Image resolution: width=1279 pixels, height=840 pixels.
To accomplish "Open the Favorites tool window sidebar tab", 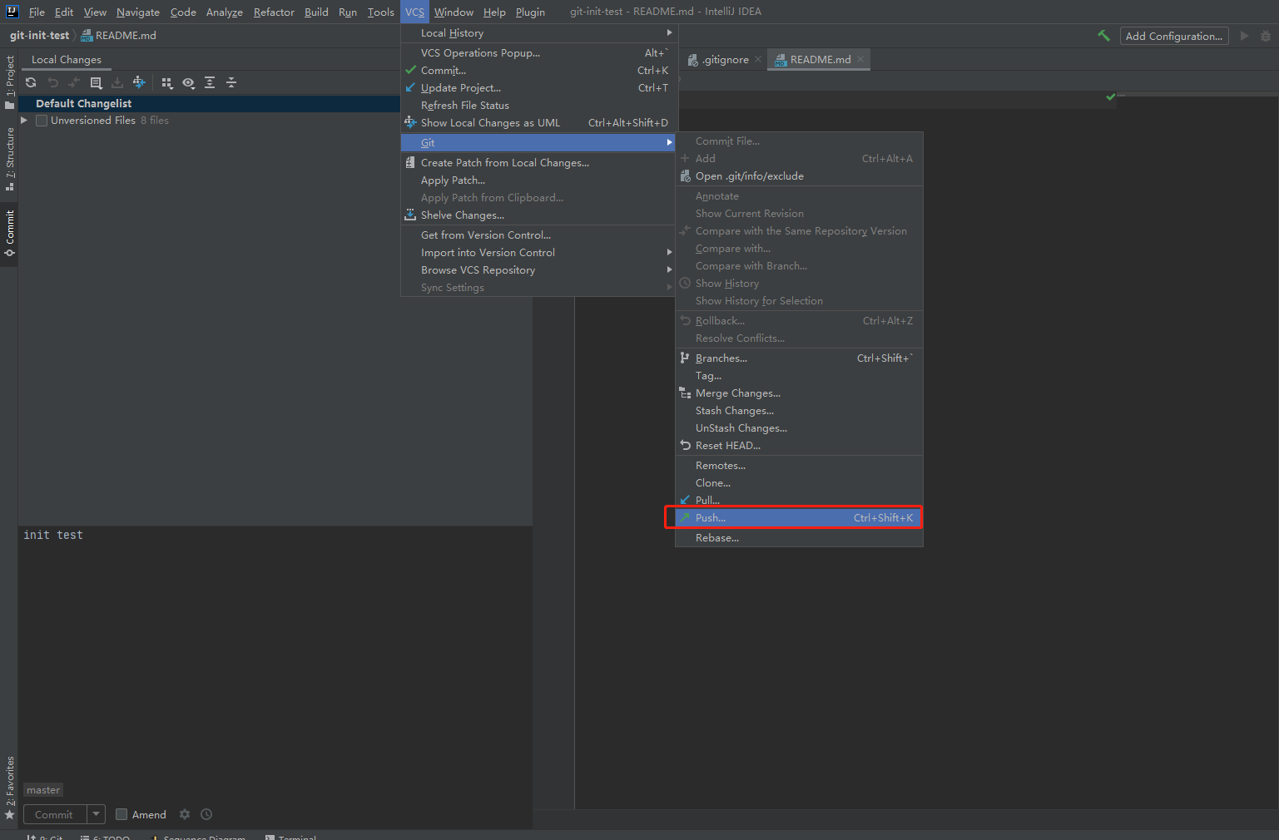I will tap(9, 788).
